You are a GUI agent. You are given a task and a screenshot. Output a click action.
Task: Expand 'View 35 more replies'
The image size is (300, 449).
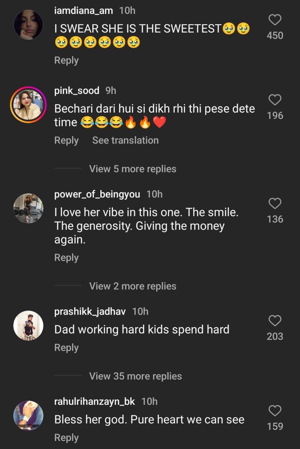135,376
